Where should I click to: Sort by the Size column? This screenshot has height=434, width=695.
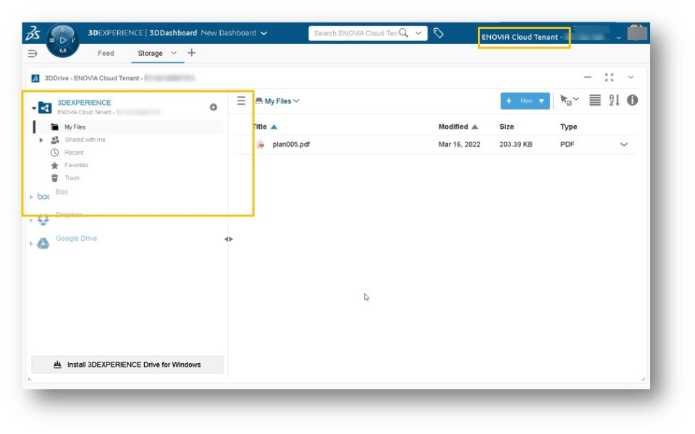(x=507, y=127)
